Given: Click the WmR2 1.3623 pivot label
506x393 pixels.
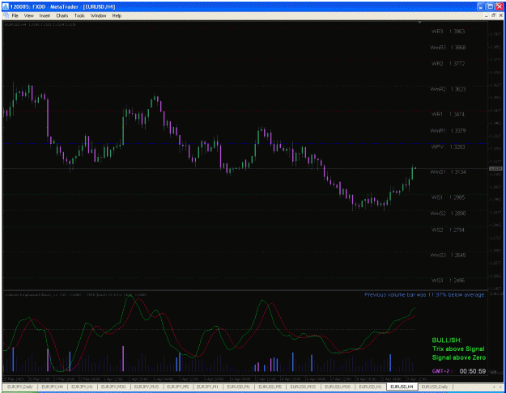Looking at the screenshot, I should point(448,89).
